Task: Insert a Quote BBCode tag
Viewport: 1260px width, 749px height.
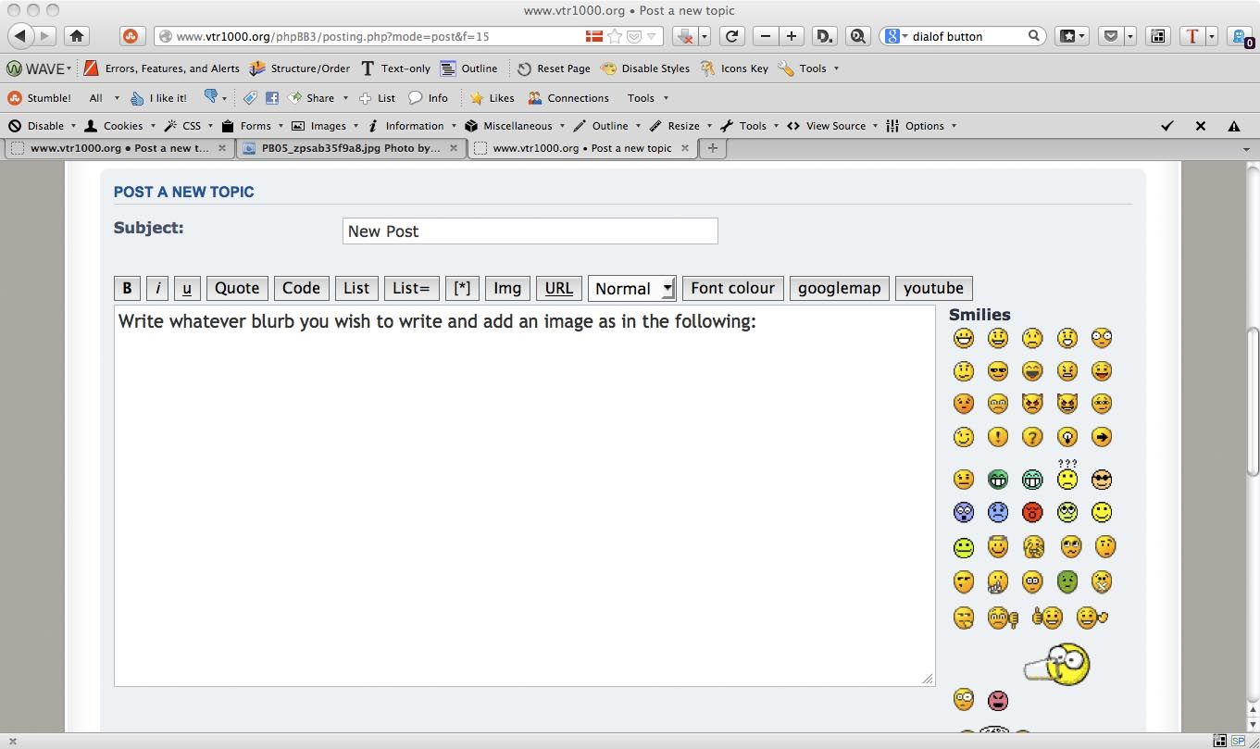Action: point(237,288)
